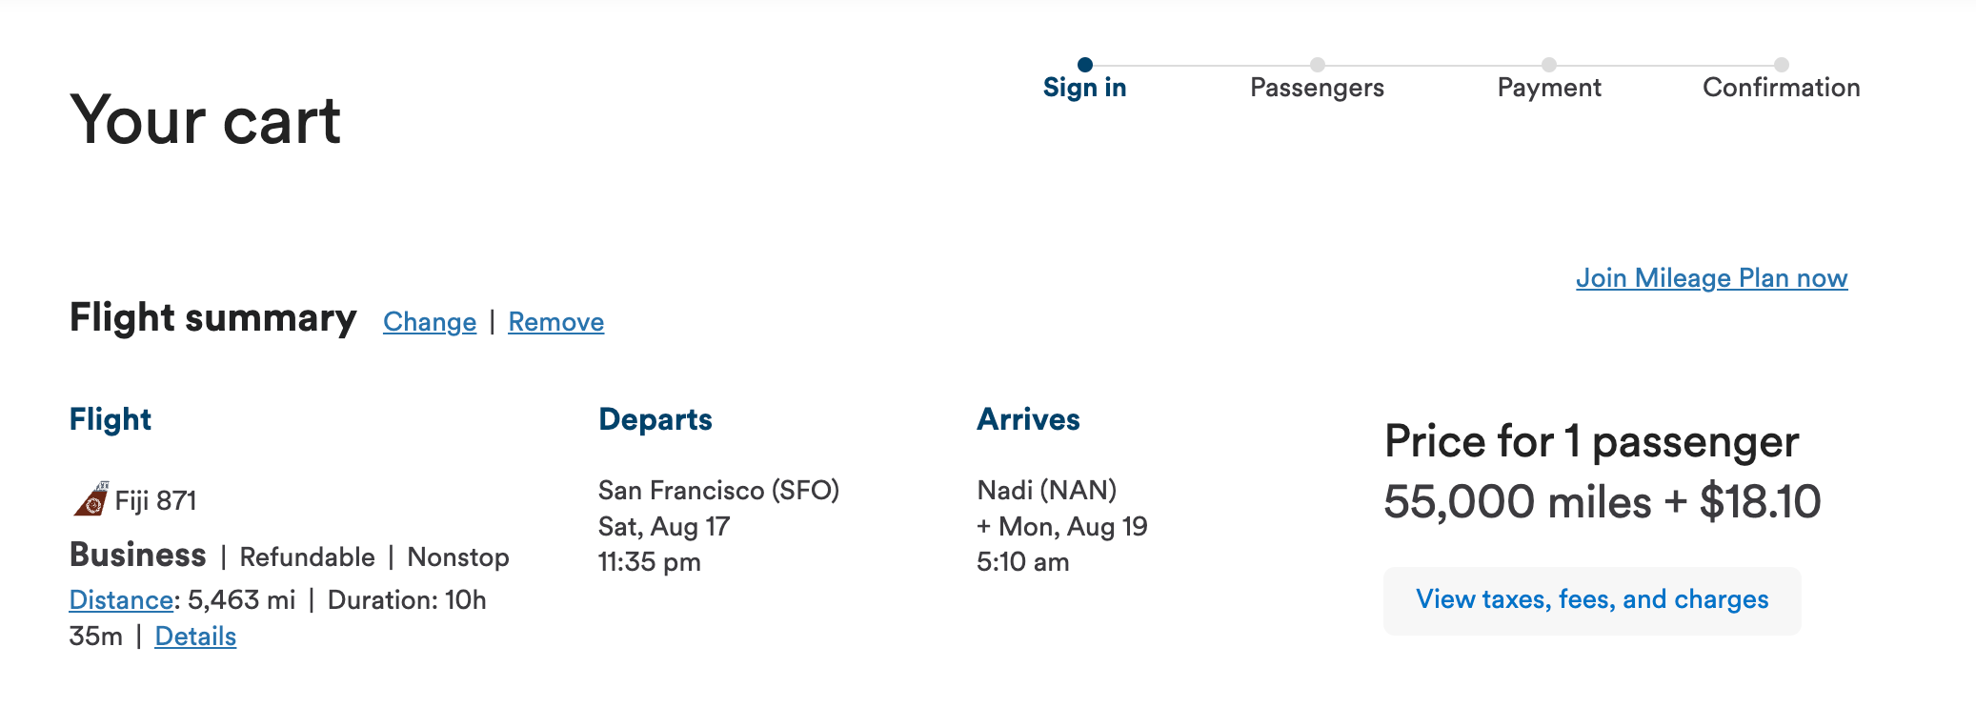Image resolution: width=1976 pixels, height=728 pixels.
Task: Remove the flight from the cart
Action: click(x=556, y=321)
